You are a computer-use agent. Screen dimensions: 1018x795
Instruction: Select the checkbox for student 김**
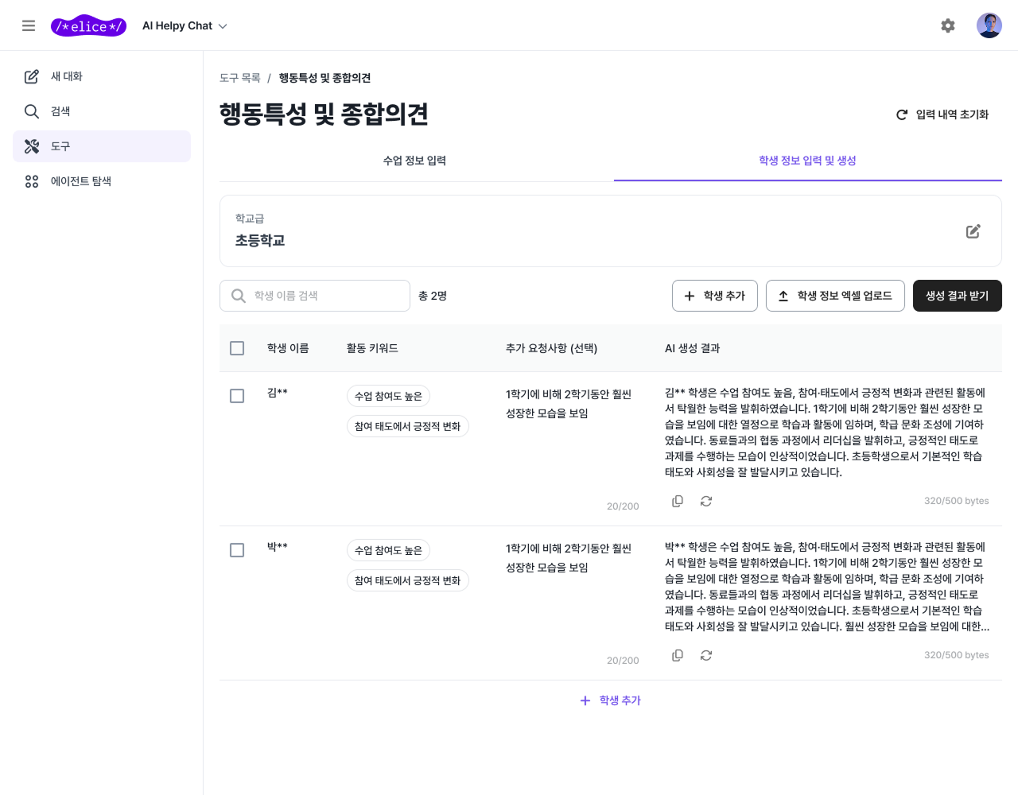pyautogui.click(x=236, y=395)
